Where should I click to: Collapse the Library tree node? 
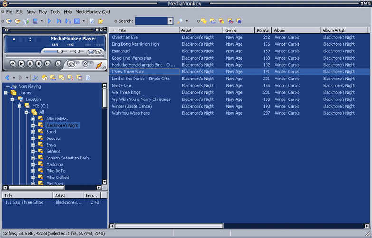[6, 93]
